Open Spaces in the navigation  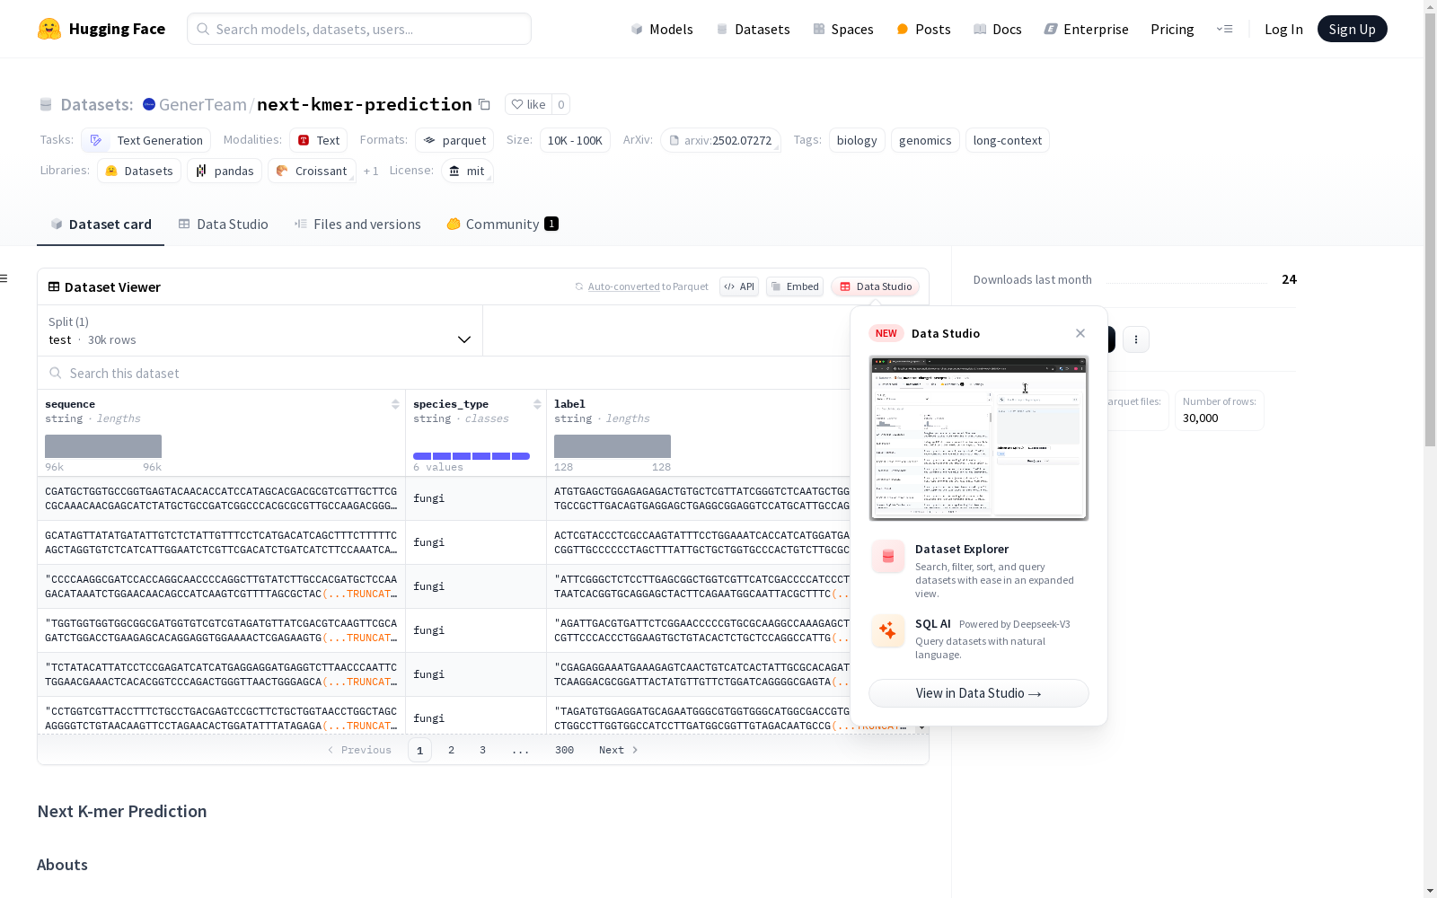coord(843,29)
